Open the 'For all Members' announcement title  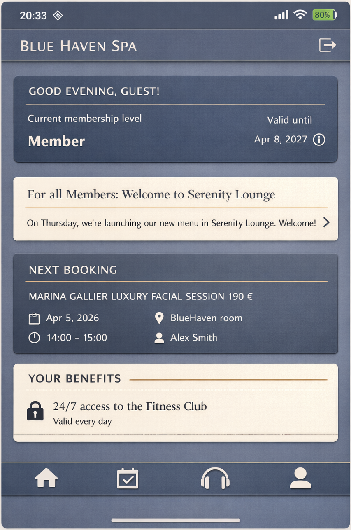click(x=151, y=194)
